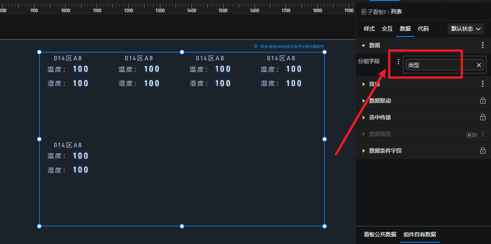Clear the 类型 grouping field value
This screenshot has height=244, width=491.
coord(479,65)
